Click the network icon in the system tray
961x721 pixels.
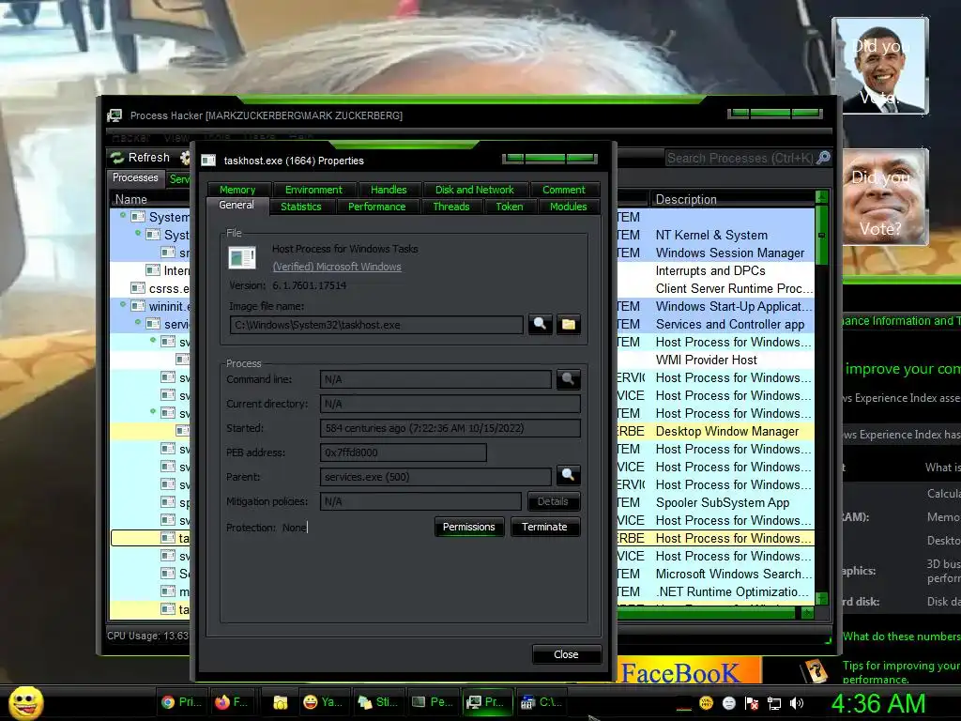774,703
